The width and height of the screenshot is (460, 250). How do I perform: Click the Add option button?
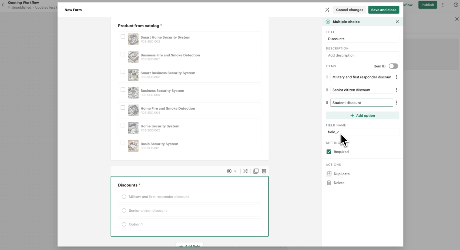pos(362,116)
